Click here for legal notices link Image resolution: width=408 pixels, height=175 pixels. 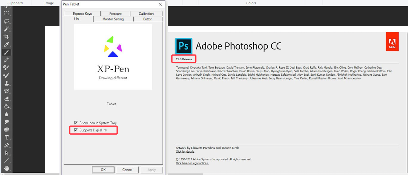[192, 163]
